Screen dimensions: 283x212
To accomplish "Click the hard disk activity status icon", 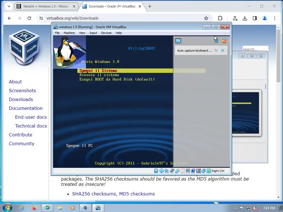I will [x=156, y=171].
